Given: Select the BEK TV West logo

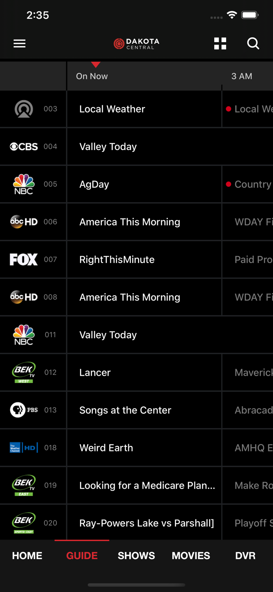Looking at the screenshot, I should pos(23,372).
